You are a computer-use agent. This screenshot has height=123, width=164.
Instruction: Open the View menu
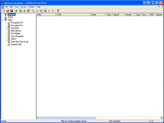[17, 7]
